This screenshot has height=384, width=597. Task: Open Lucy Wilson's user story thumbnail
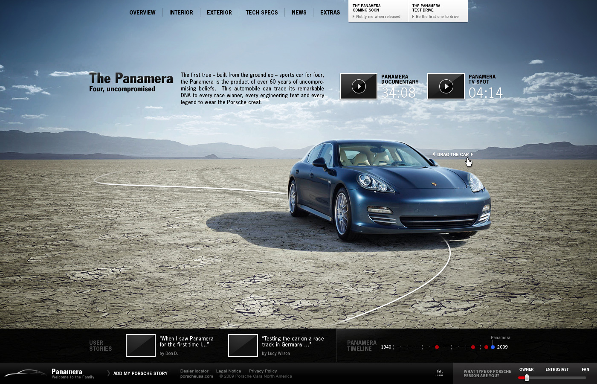pos(243,346)
